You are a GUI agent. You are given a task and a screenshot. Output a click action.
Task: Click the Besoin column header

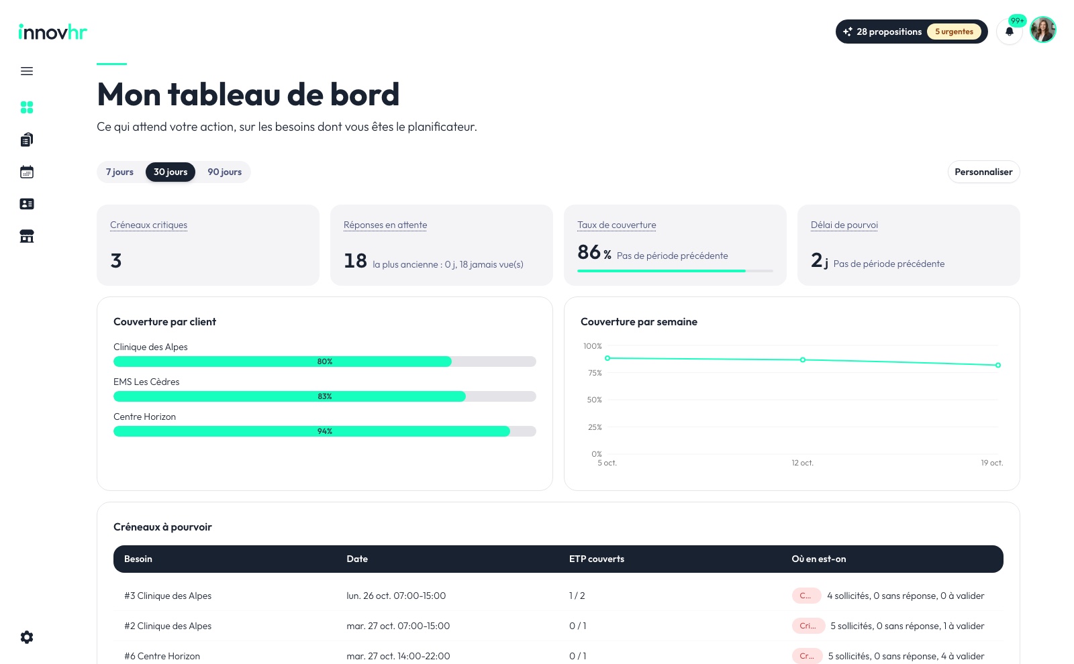point(138,559)
